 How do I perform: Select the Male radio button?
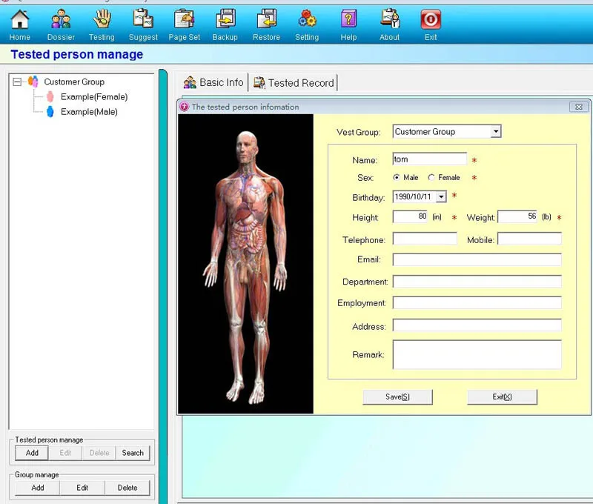pos(397,178)
